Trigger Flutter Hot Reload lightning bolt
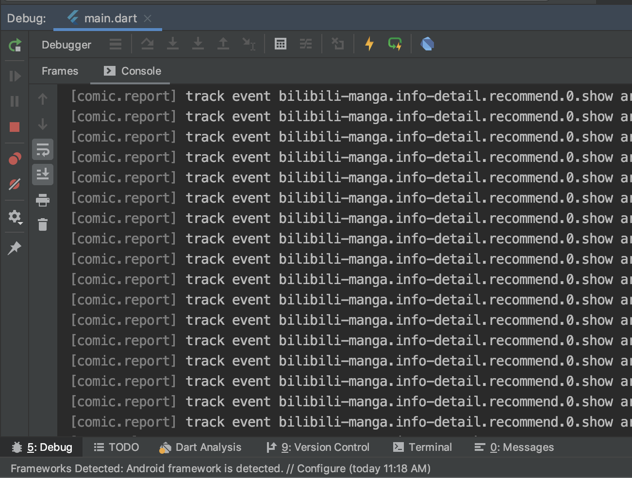The image size is (632, 478). [x=369, y=44]
